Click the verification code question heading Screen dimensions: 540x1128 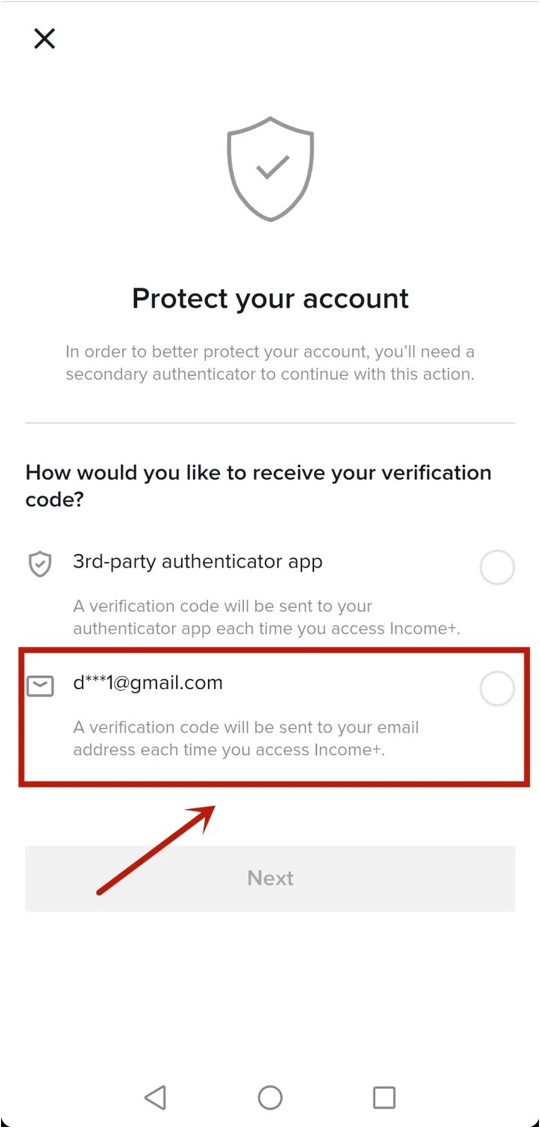[x=259, y=486]
